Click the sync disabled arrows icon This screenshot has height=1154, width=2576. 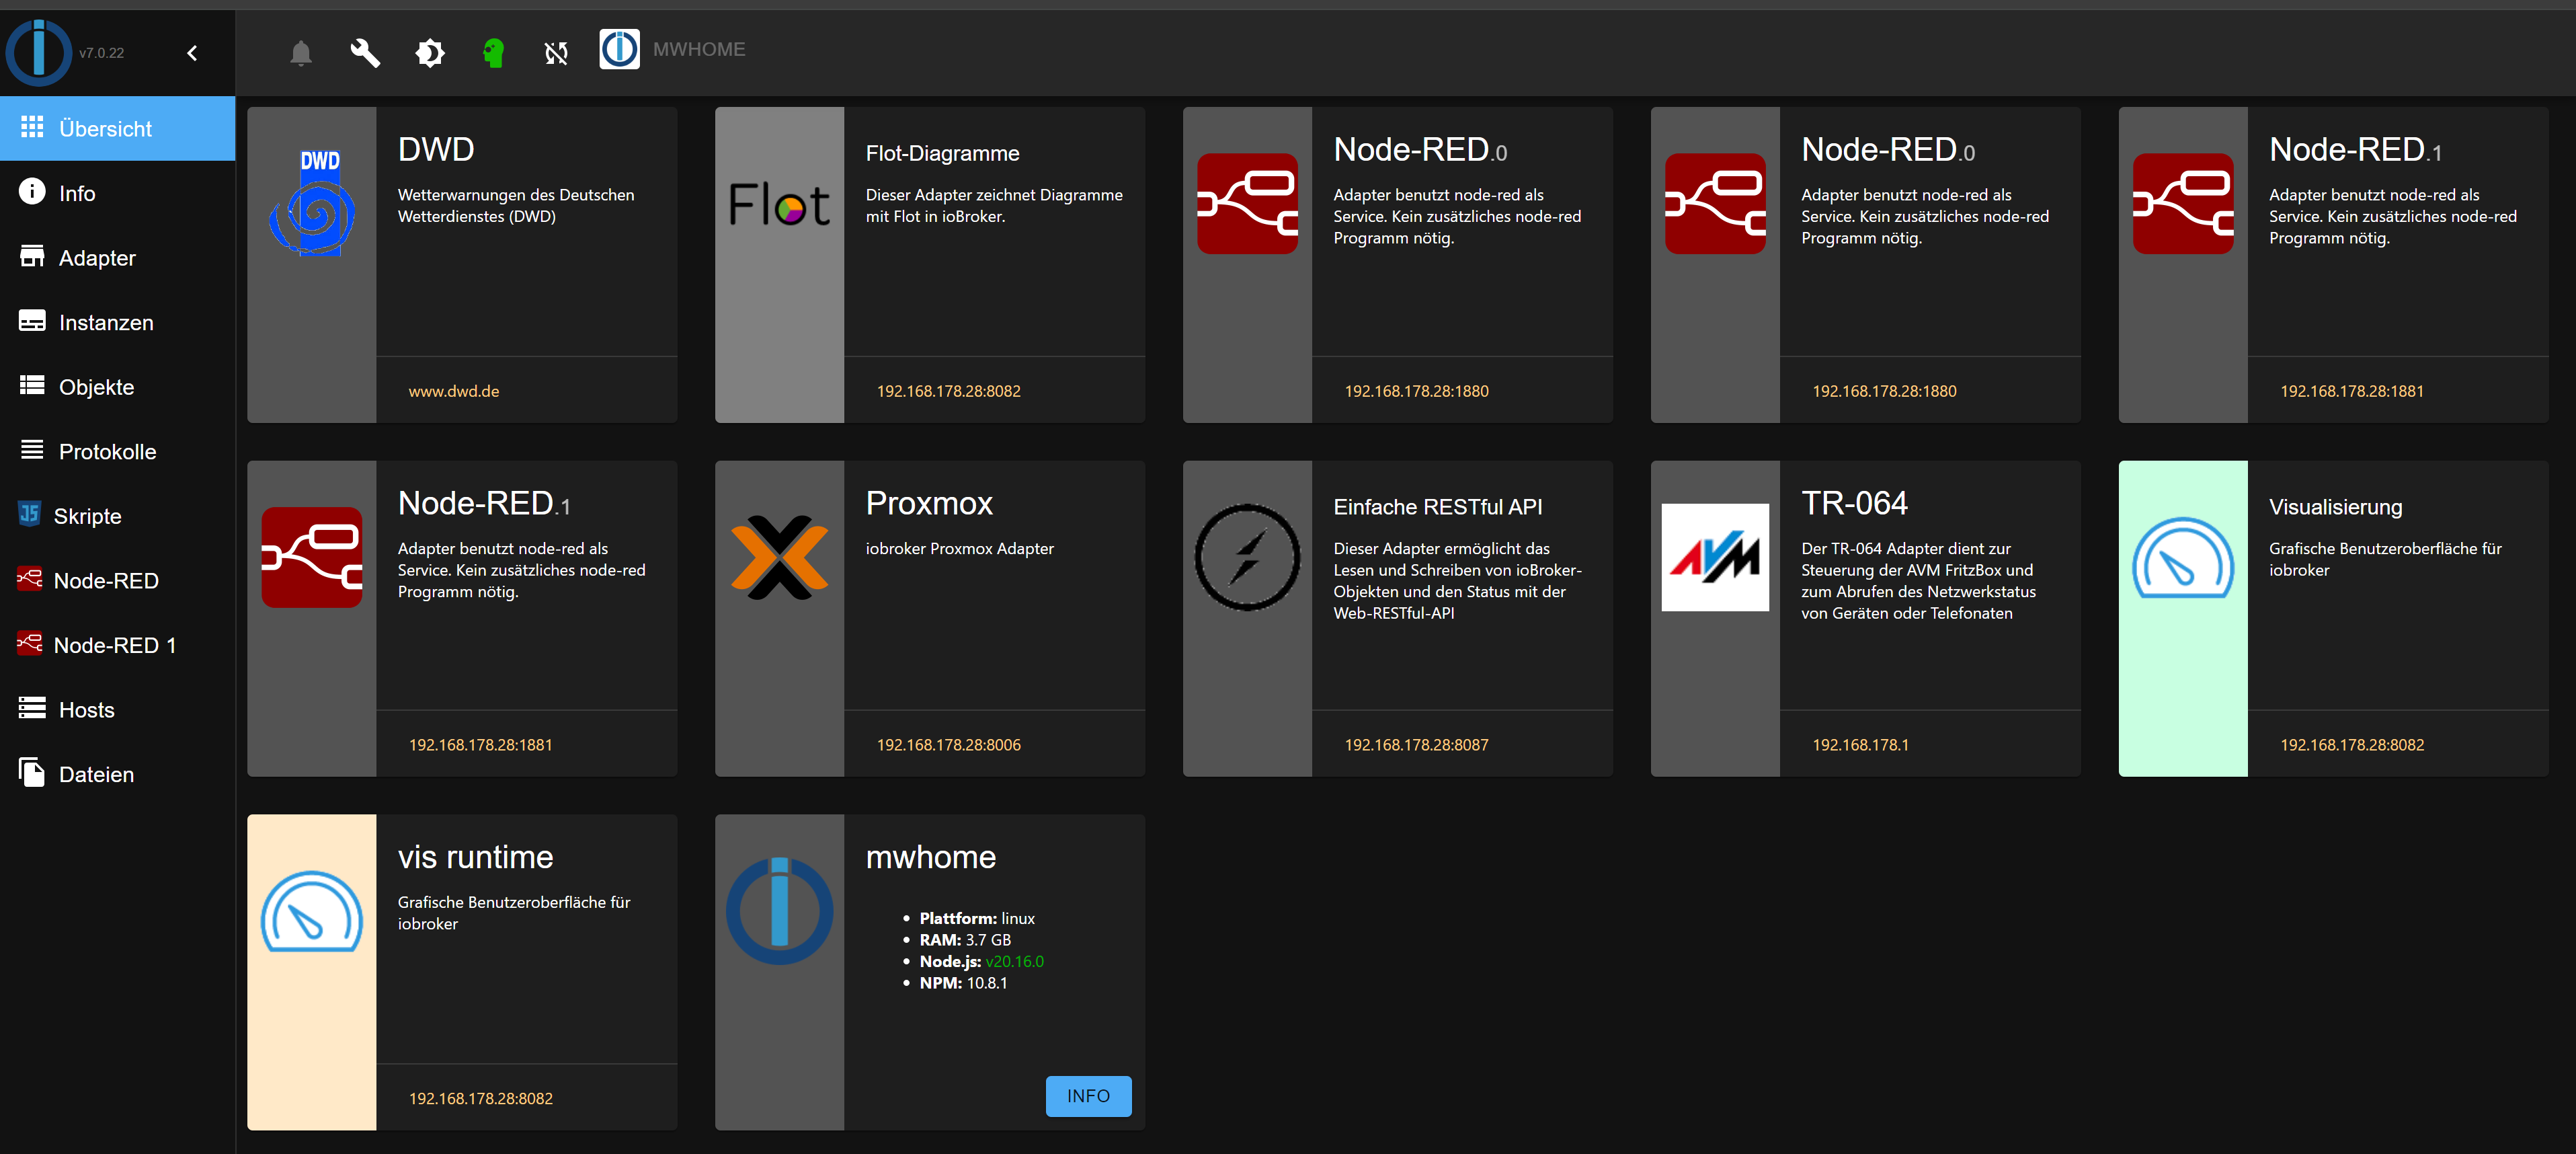point(556,52)
